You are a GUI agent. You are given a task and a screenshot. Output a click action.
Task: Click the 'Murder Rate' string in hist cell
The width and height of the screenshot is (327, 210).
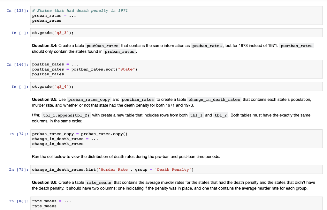tap(114, 169)
